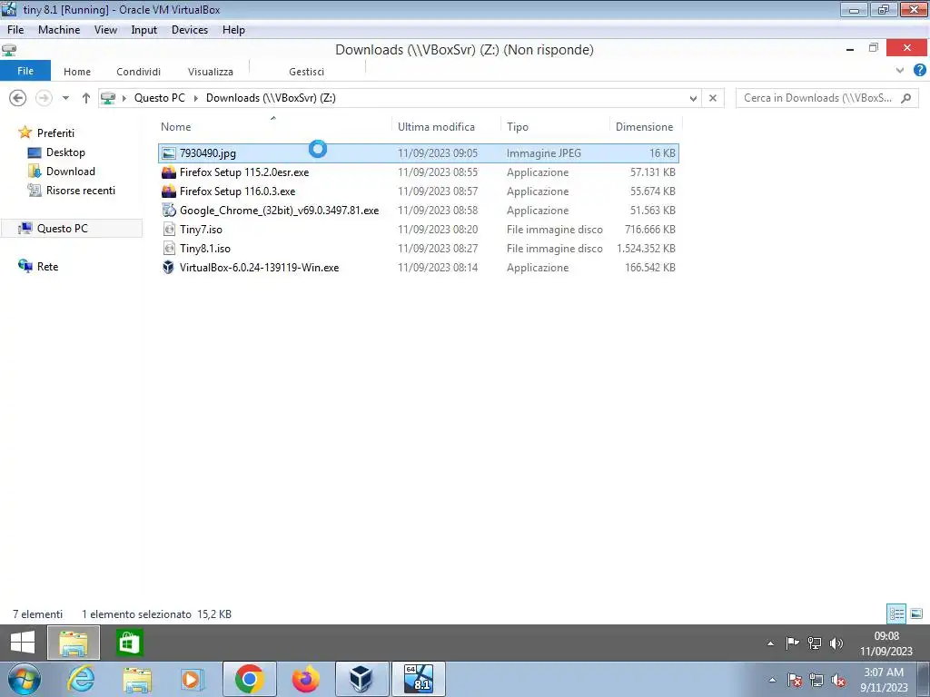
Task: Click the 1.524.352 KB size cell
Action: click(x=646, y=249)
